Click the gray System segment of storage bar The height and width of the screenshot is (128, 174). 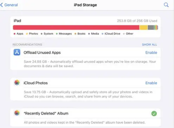click(151, 28)
